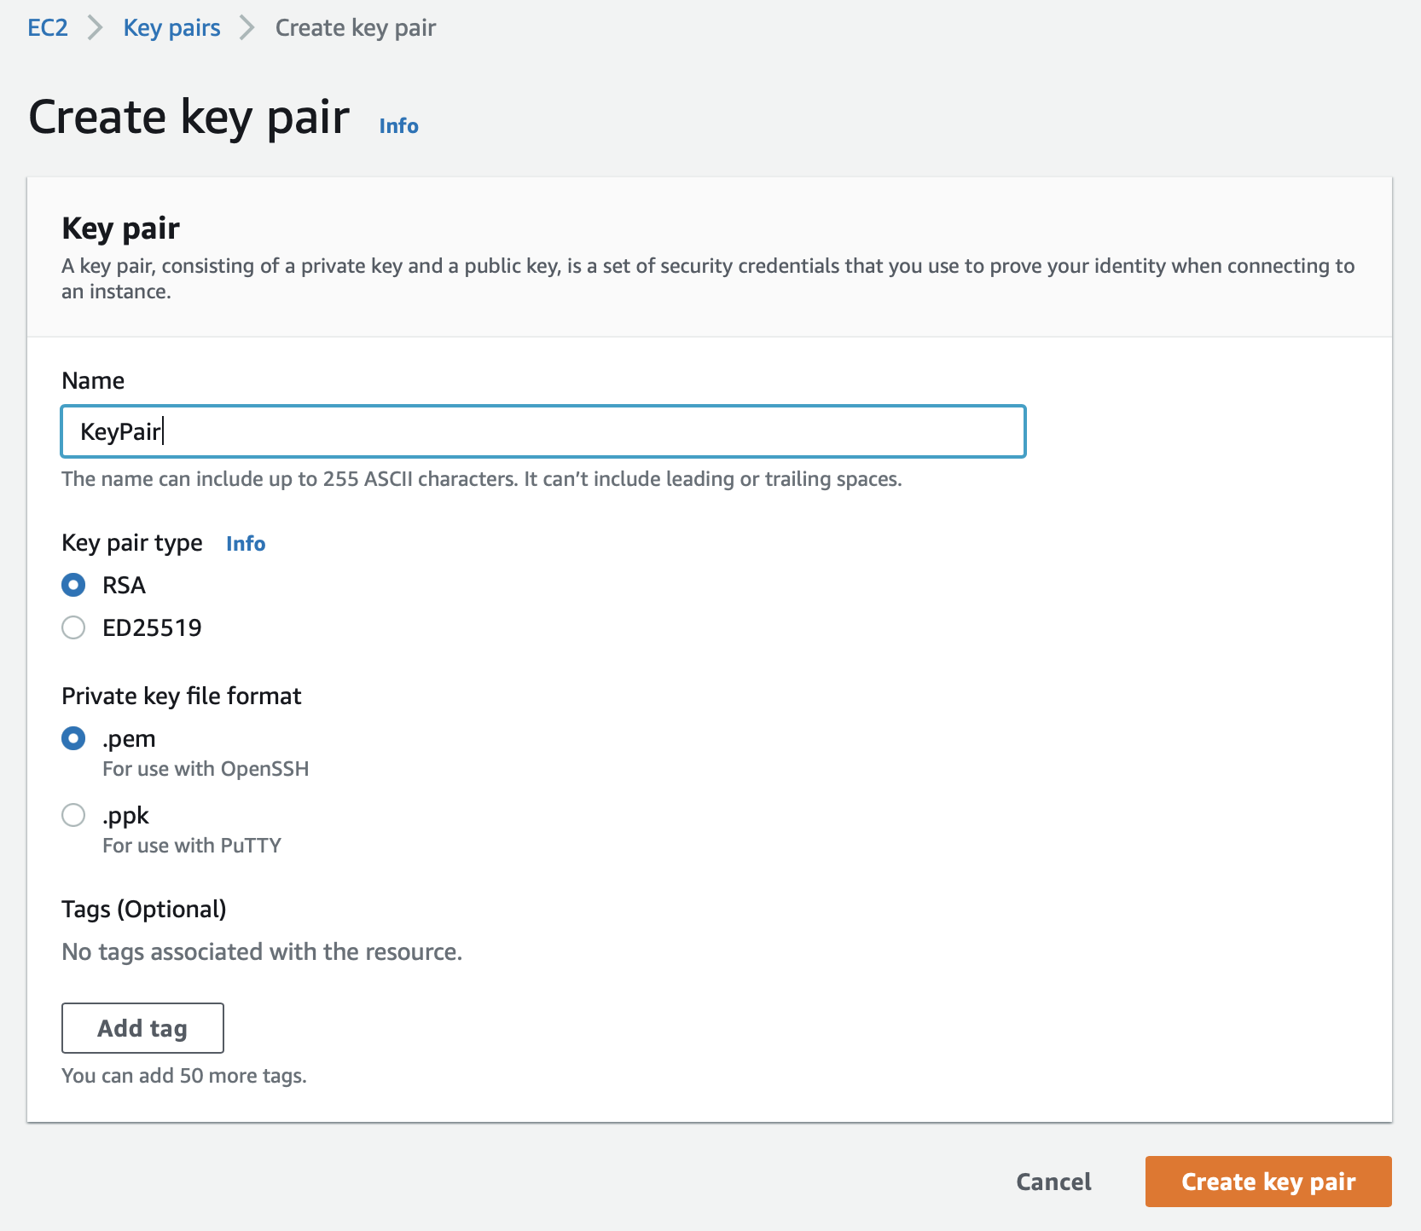
Task: Choose the .ppk file format option
Action: tap(73, 815)
